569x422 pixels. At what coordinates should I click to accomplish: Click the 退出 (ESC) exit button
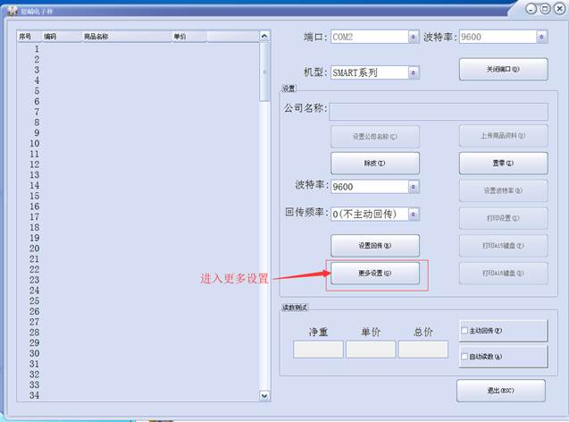(x=501, y=391)
